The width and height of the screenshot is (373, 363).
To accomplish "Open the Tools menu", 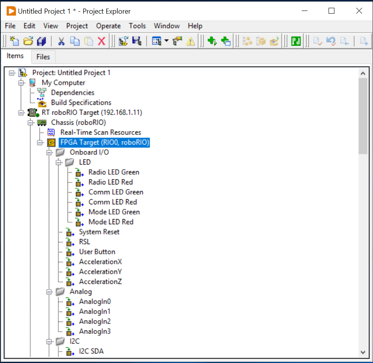I will pyautogui.click(x=137, y=26).
